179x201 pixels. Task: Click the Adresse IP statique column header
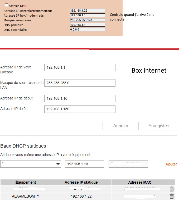[x=81, y=182]
